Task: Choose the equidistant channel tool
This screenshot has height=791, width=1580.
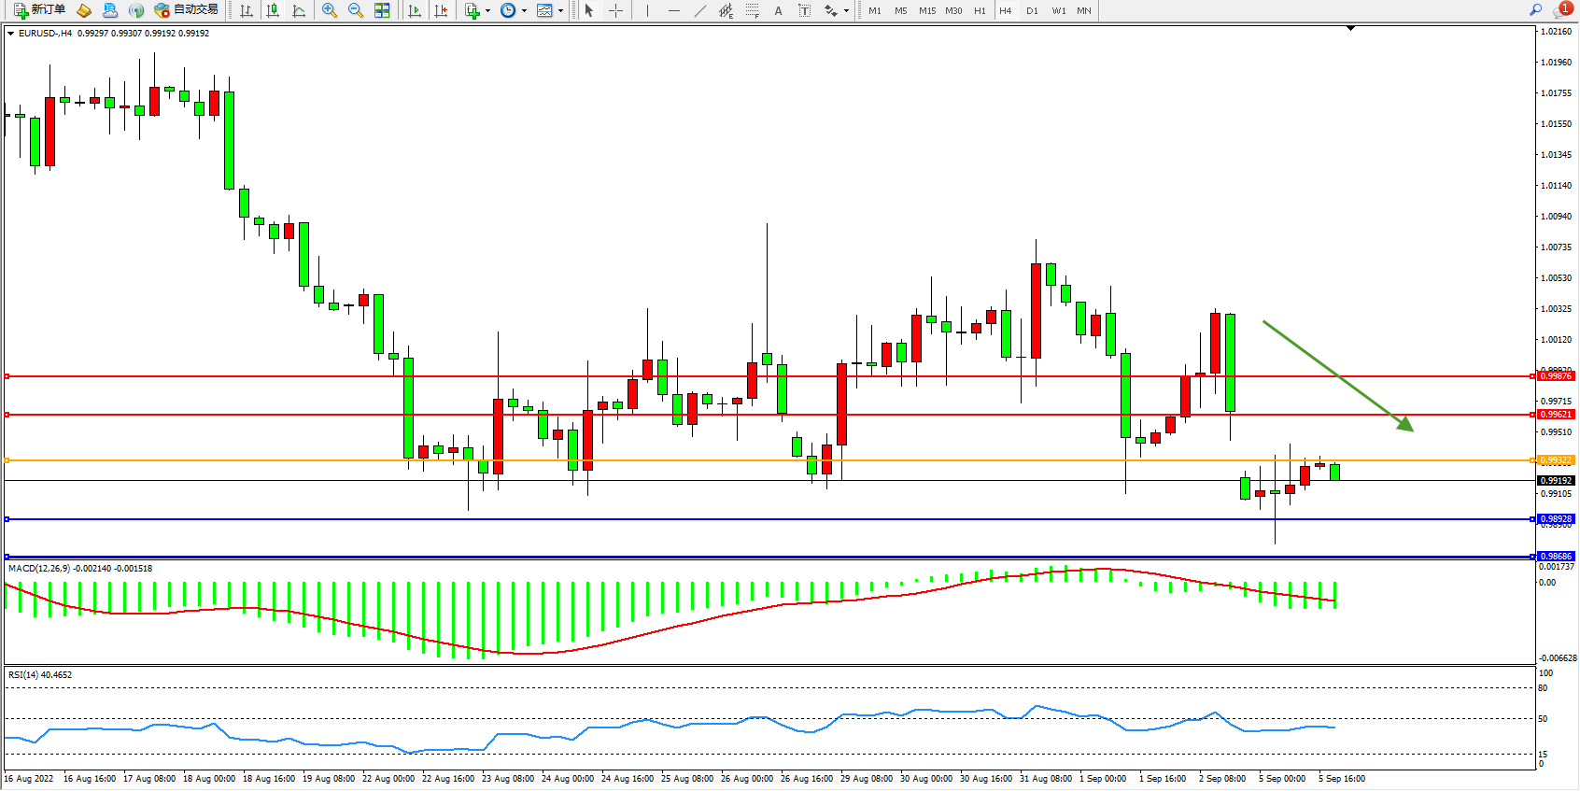Action: pos(726,10)
